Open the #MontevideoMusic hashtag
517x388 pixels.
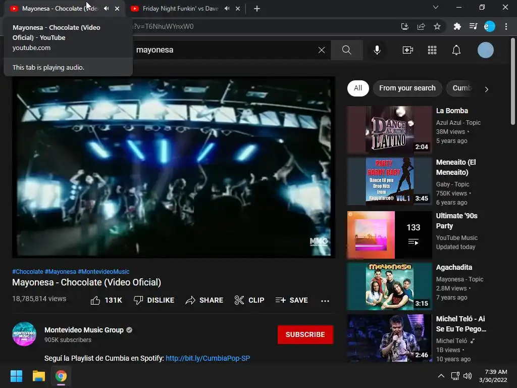point(104,271)
